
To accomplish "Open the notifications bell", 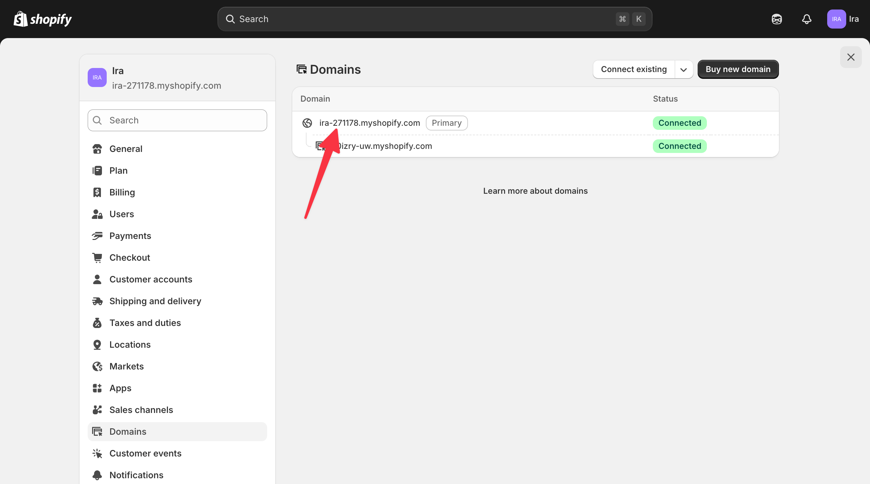I will pyautogui.click(x=806, y=19).
